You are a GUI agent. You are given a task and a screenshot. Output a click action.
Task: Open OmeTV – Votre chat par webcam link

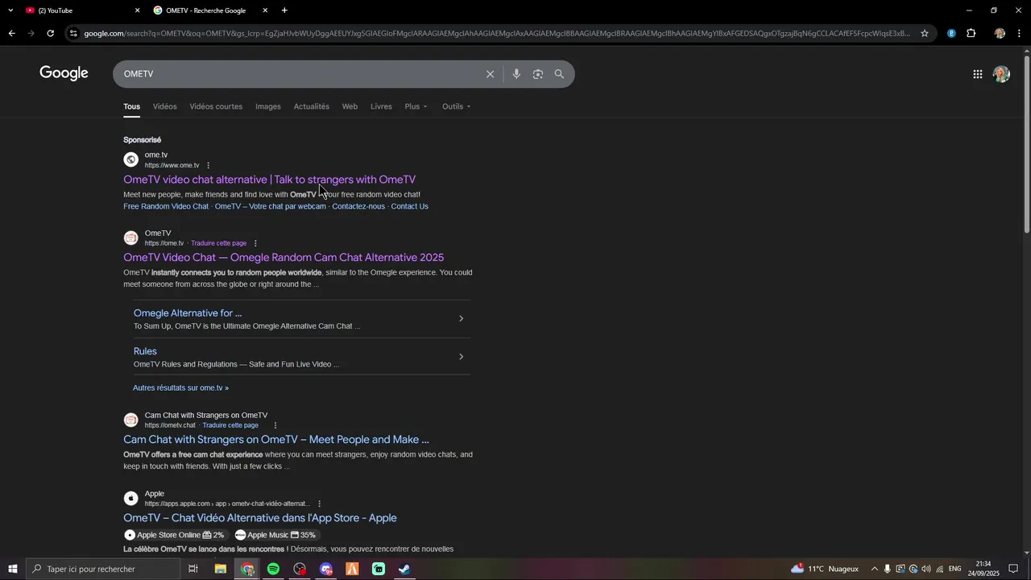click(271, 206)
